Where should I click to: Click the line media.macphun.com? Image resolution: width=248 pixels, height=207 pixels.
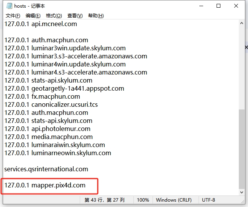click(49, 137)
